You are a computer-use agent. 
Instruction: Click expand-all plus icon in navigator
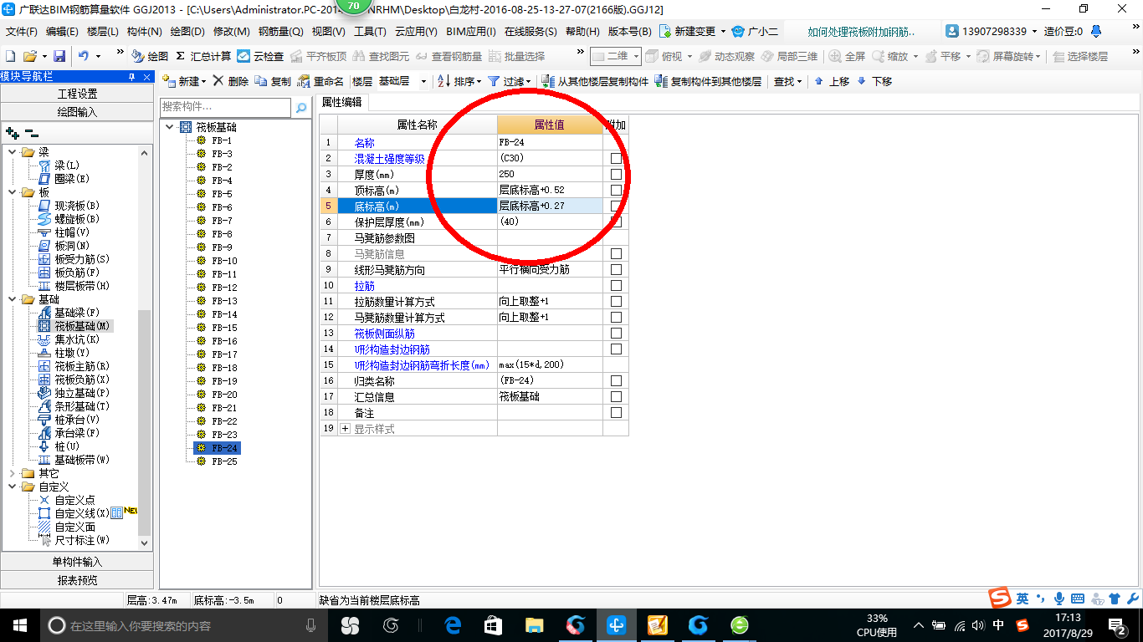click(12, 133)
